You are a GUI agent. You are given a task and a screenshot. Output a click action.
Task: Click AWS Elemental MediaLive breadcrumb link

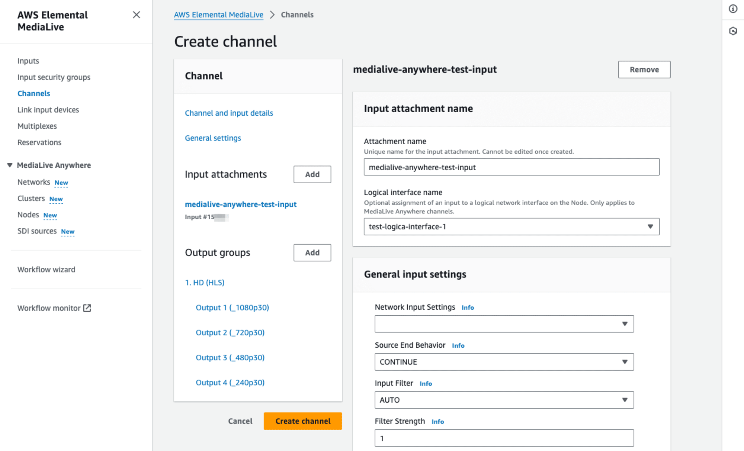point(219,15)
